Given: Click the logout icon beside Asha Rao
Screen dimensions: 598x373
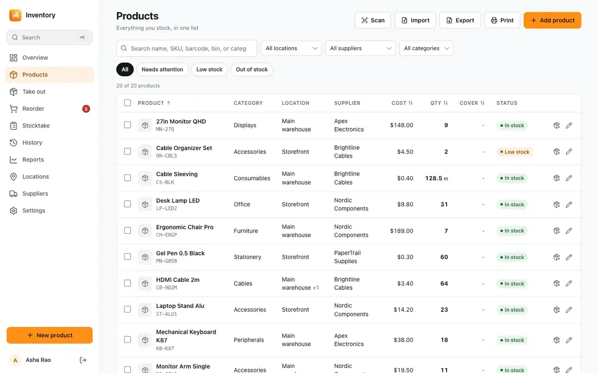Looking at the screenshot, I should [83, 360].
